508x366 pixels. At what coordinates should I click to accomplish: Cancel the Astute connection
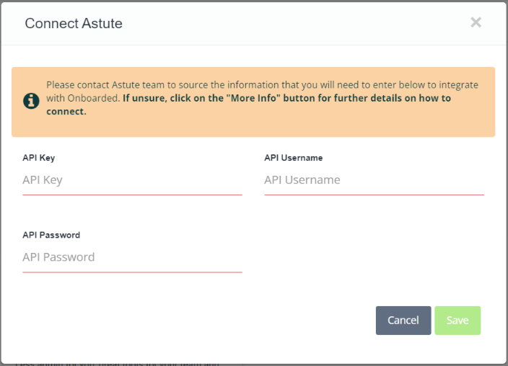coord(403,321)
